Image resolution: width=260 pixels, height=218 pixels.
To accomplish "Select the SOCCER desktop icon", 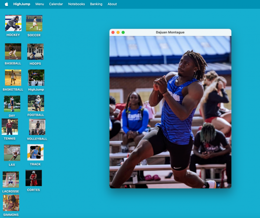I will (34, 23).
